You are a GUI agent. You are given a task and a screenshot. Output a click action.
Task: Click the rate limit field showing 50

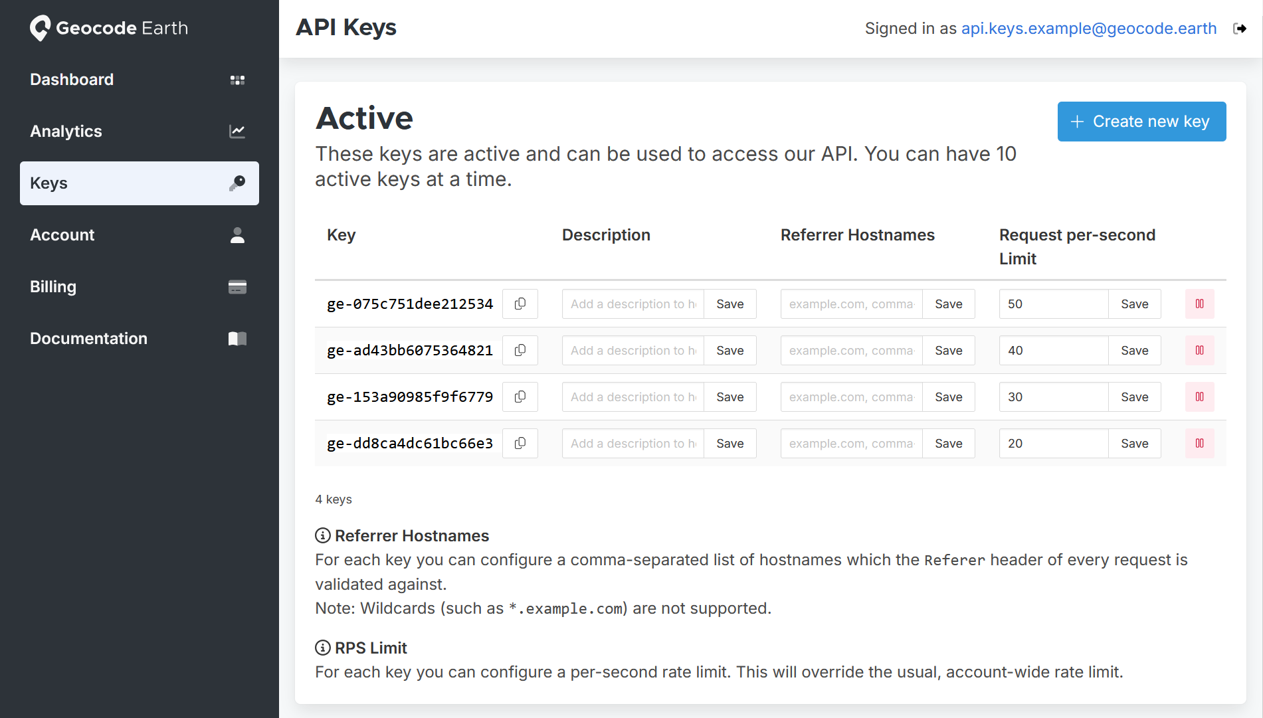pyautogui.click(x=1053, y=304)
